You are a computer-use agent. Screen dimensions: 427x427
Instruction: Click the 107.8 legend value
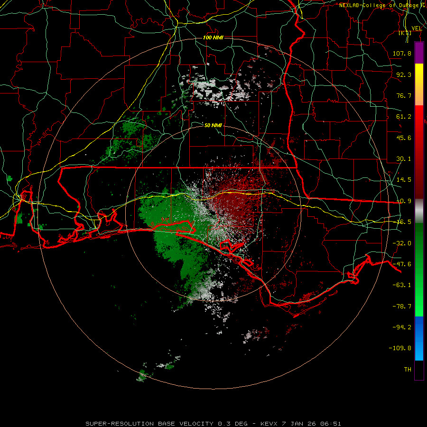click(x=402, y=53)
